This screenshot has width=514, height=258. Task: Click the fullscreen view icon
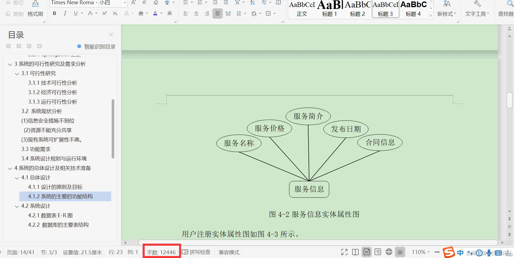click(x=344, y=252)
